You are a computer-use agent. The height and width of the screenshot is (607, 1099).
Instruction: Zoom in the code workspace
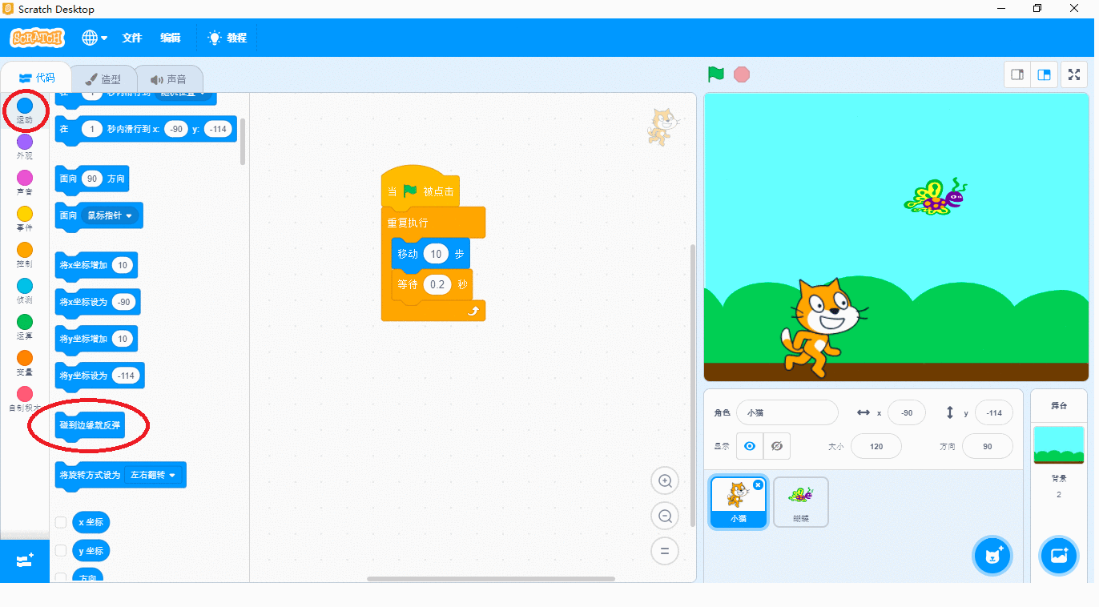[x=665, y=481]
